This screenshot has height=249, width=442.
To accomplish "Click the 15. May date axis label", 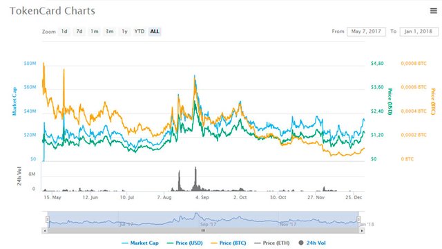I will pos(52,197).
